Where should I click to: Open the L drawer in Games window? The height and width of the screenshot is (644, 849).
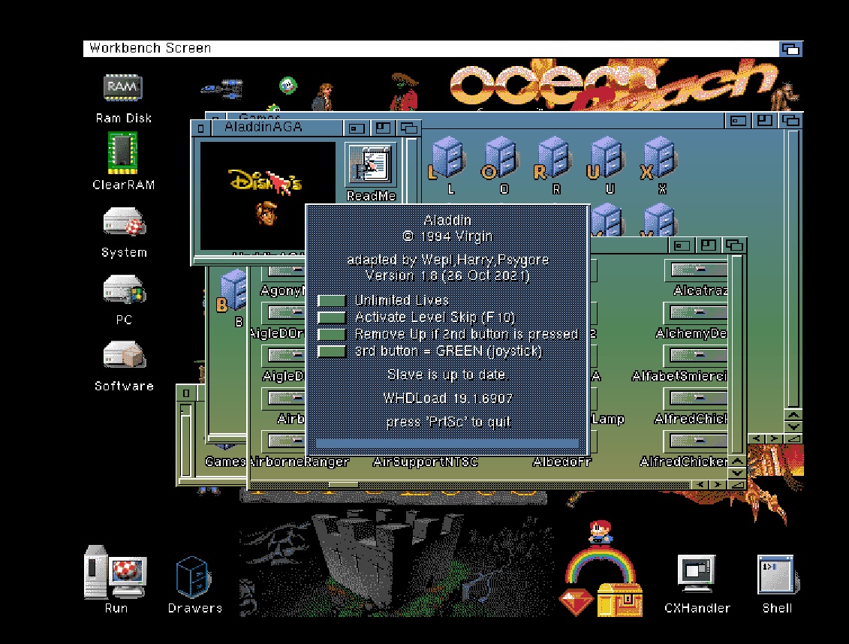[x=447, y=158]
